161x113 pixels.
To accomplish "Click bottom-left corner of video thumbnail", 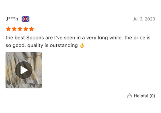I will pyautogui.click(x=9, y=85).
